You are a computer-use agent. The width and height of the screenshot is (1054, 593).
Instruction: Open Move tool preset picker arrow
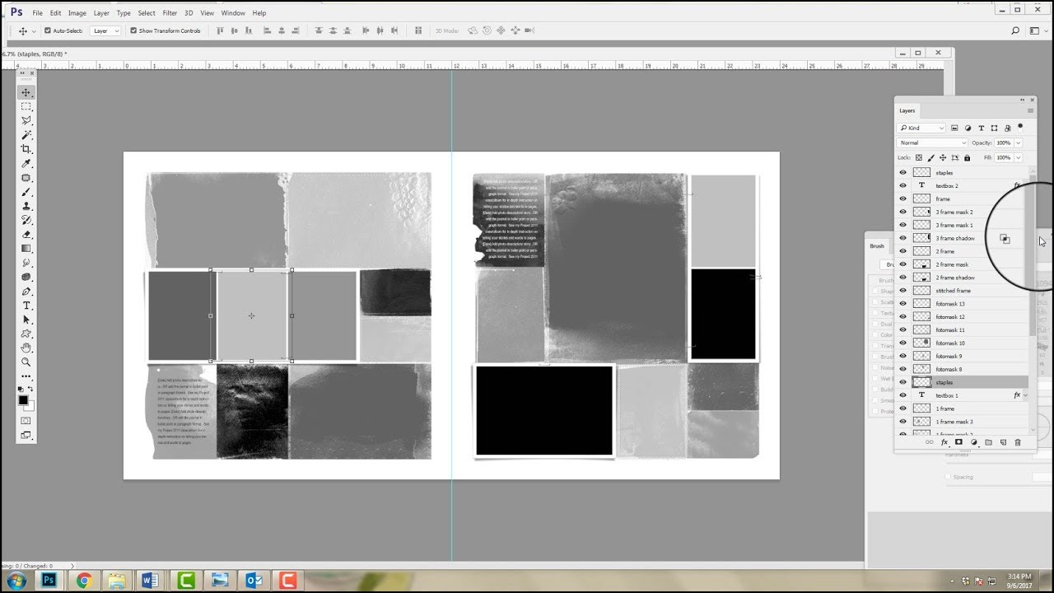coord(34,30)
